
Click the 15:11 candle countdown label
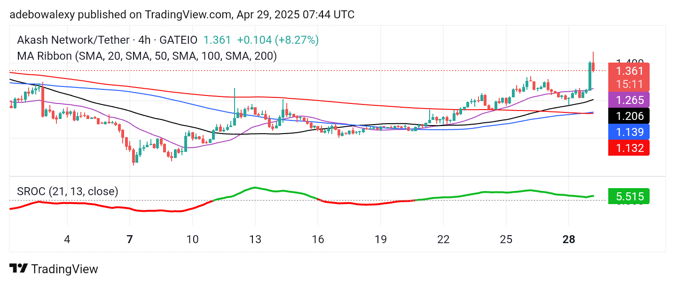tap(629, 84)
